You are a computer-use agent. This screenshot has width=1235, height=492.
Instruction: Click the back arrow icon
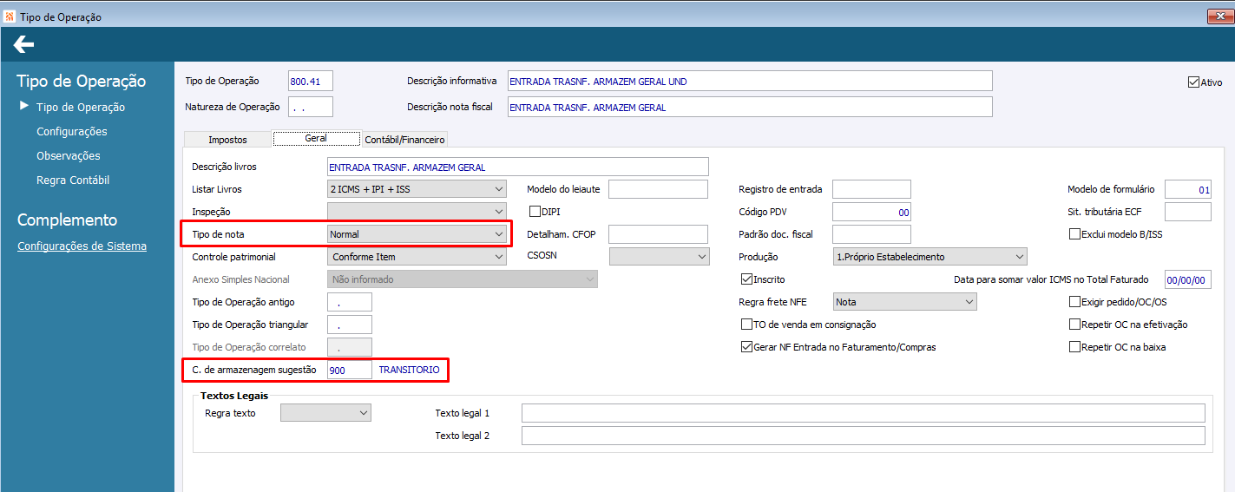(23, 44)
